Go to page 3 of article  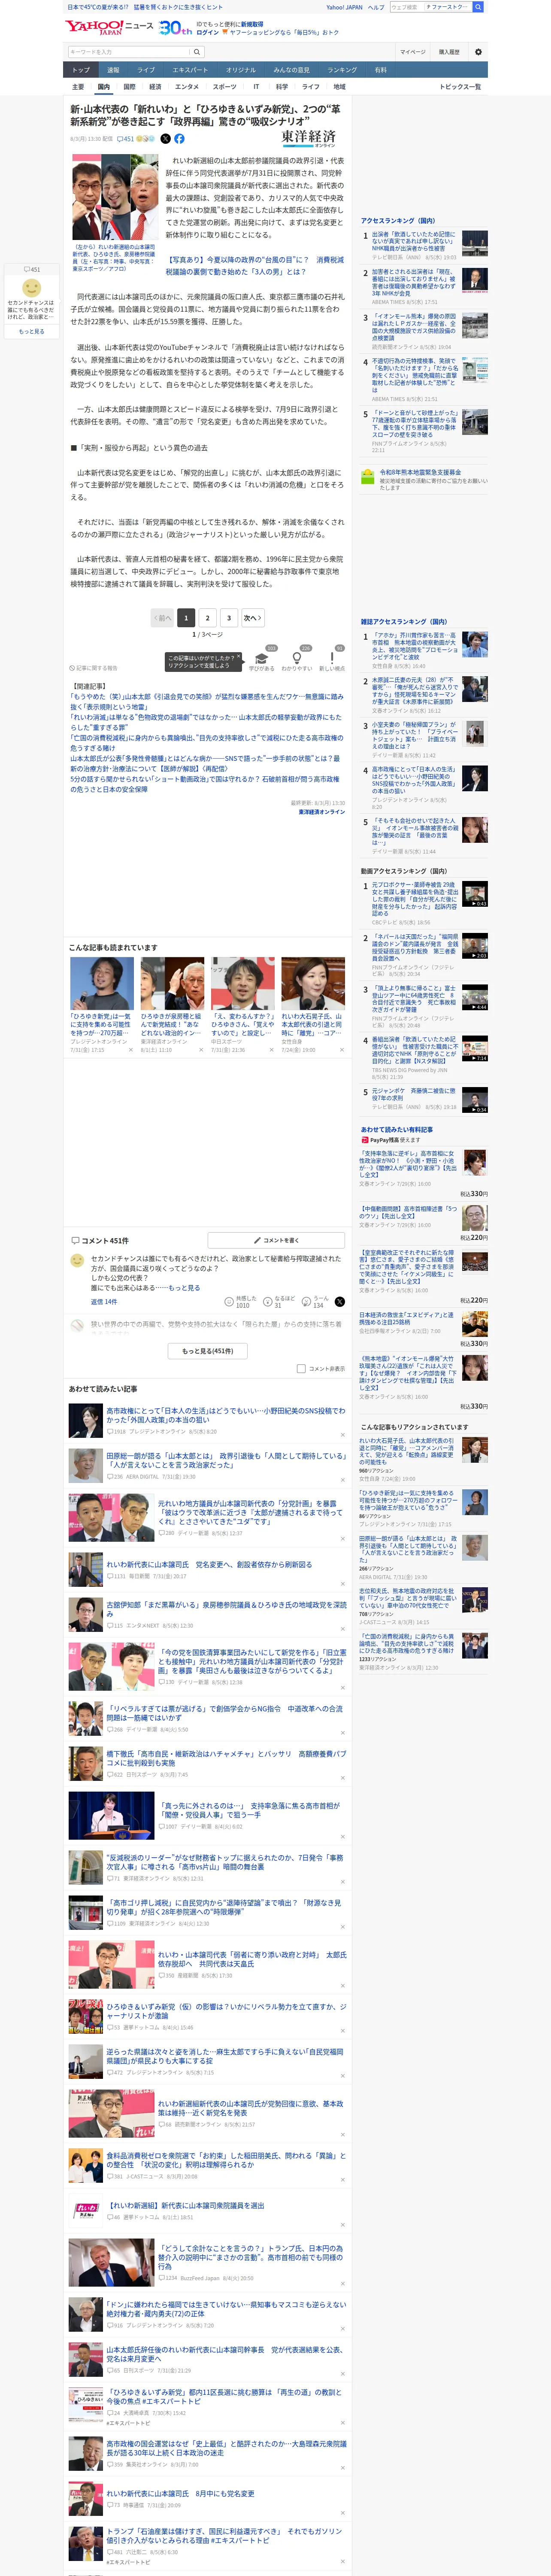click(x=229, y=618)
